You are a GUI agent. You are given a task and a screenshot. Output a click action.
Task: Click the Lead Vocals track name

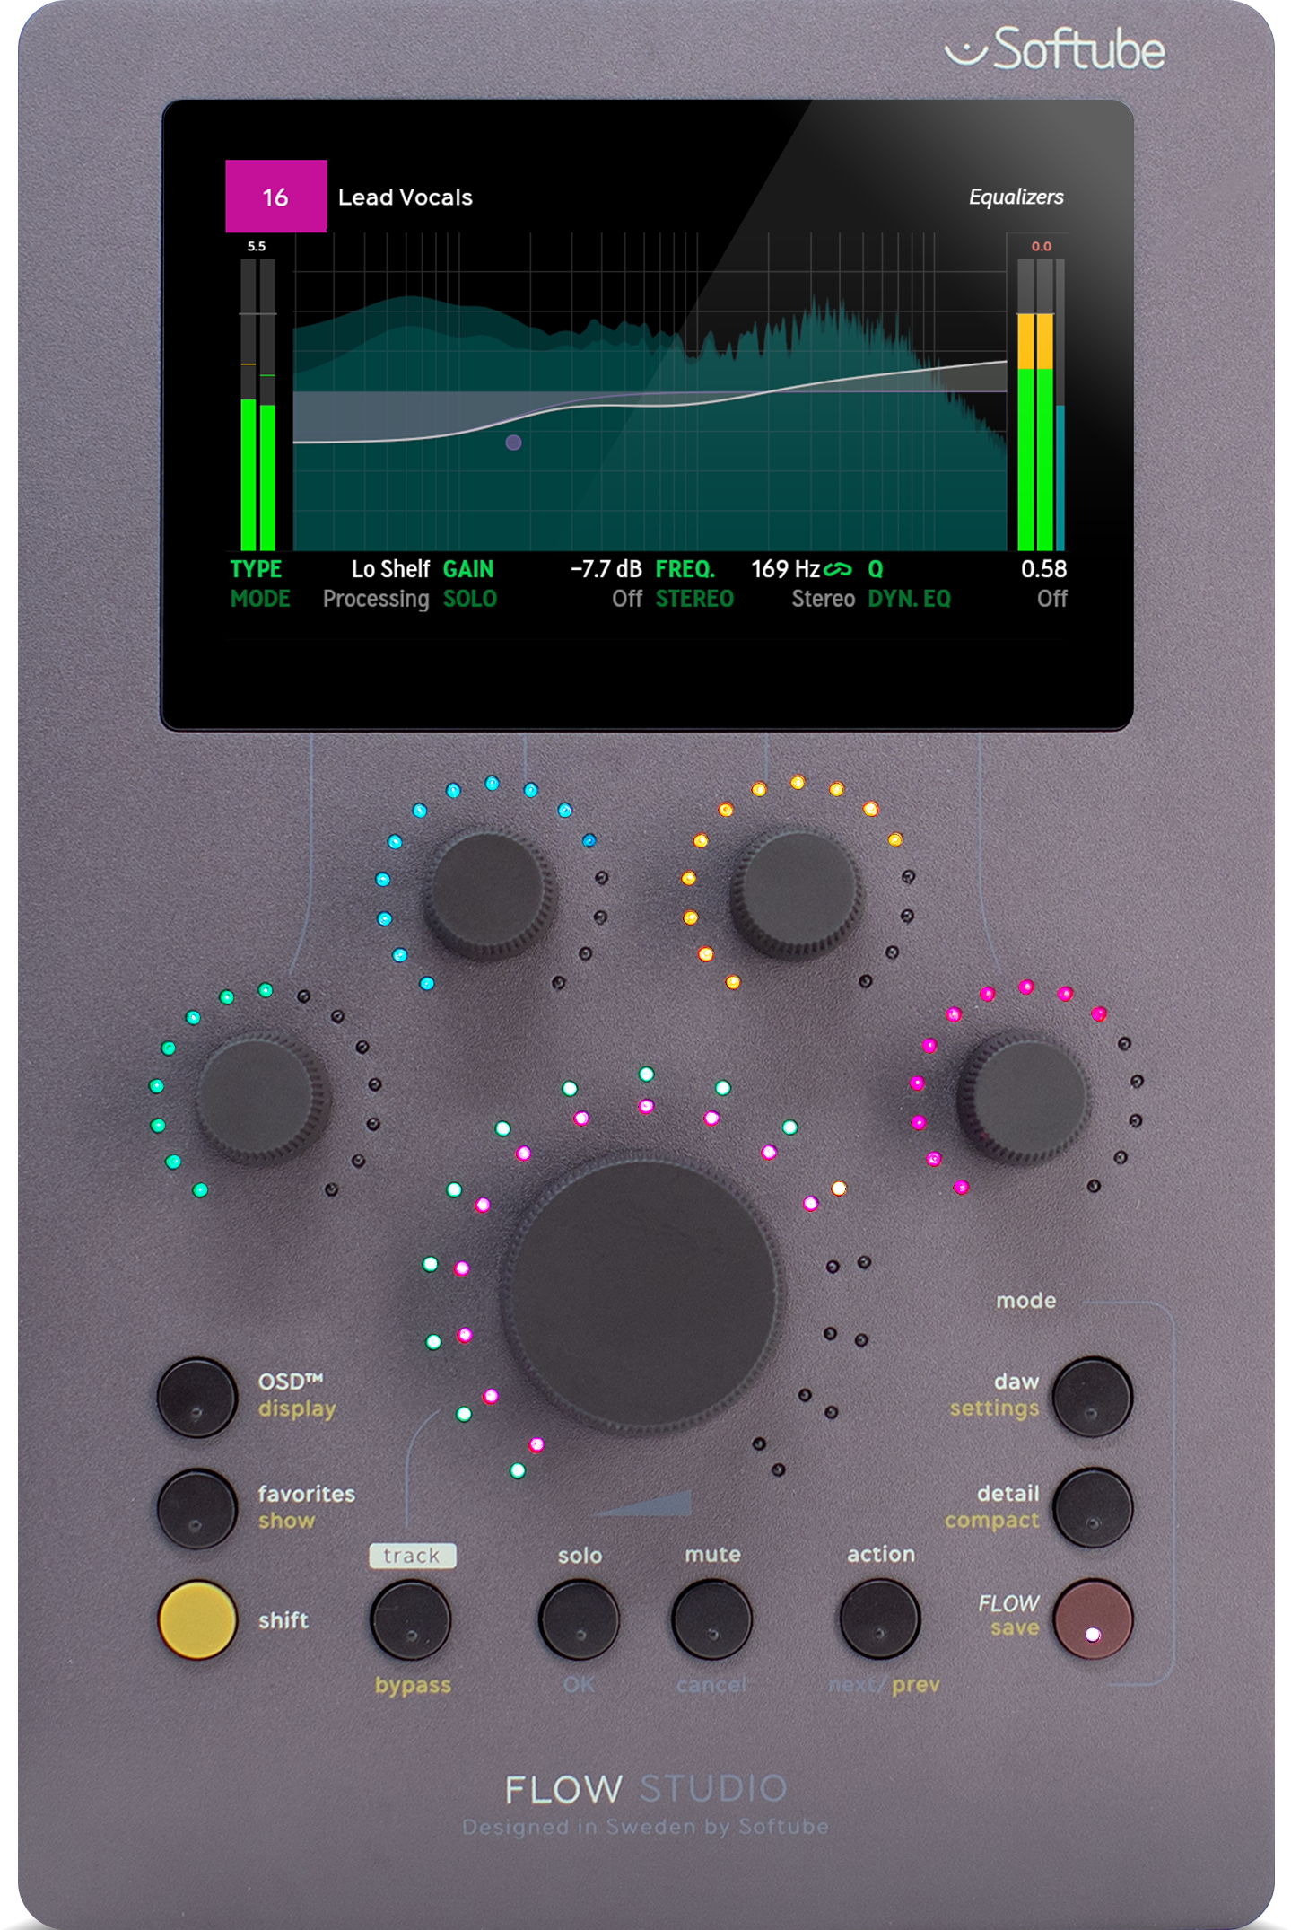pyautogui.click(x=405, y=197)
